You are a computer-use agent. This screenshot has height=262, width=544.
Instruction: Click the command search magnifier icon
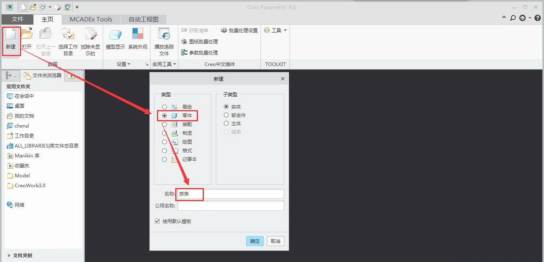(513, 18)
